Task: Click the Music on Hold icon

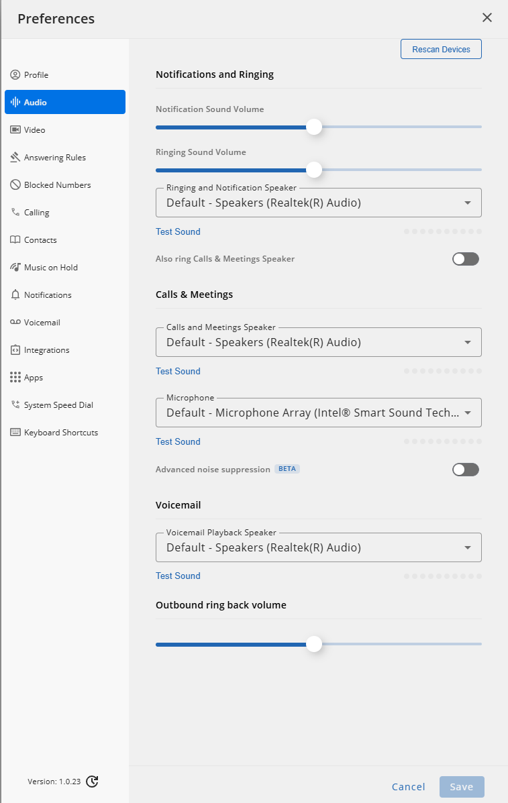Action: [x=15, y=267]
